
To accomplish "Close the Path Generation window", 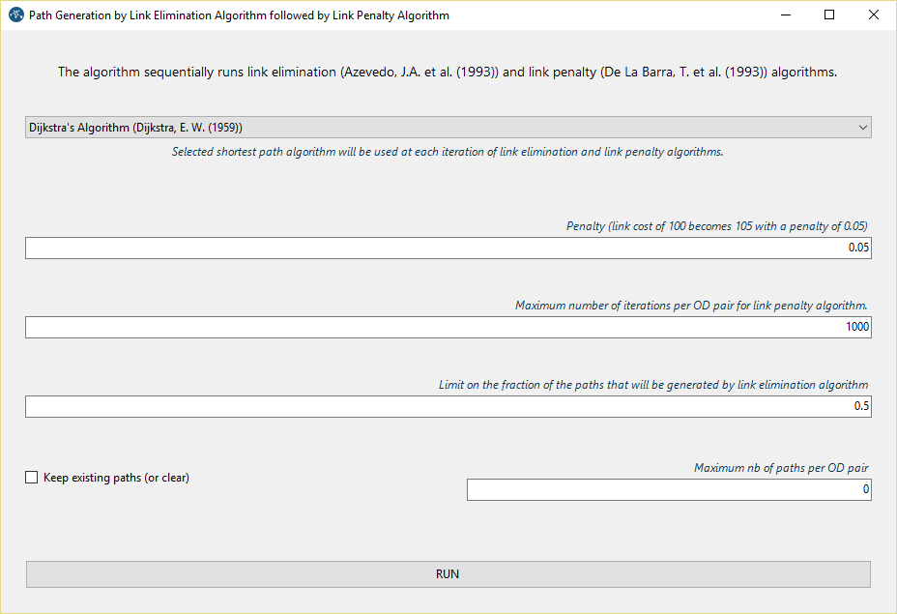I will click(874, 15).
